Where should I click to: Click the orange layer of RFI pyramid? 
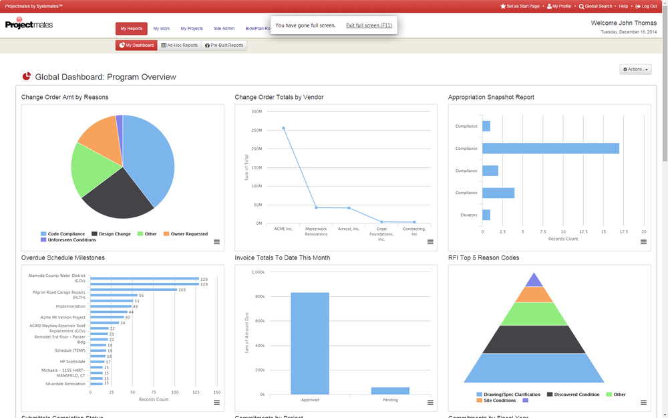[534, 295]
